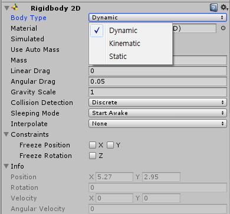Click the Angular Drag label
Image resolution: width=230 pixels, height=214 pixels.
[x=33, y=81]
